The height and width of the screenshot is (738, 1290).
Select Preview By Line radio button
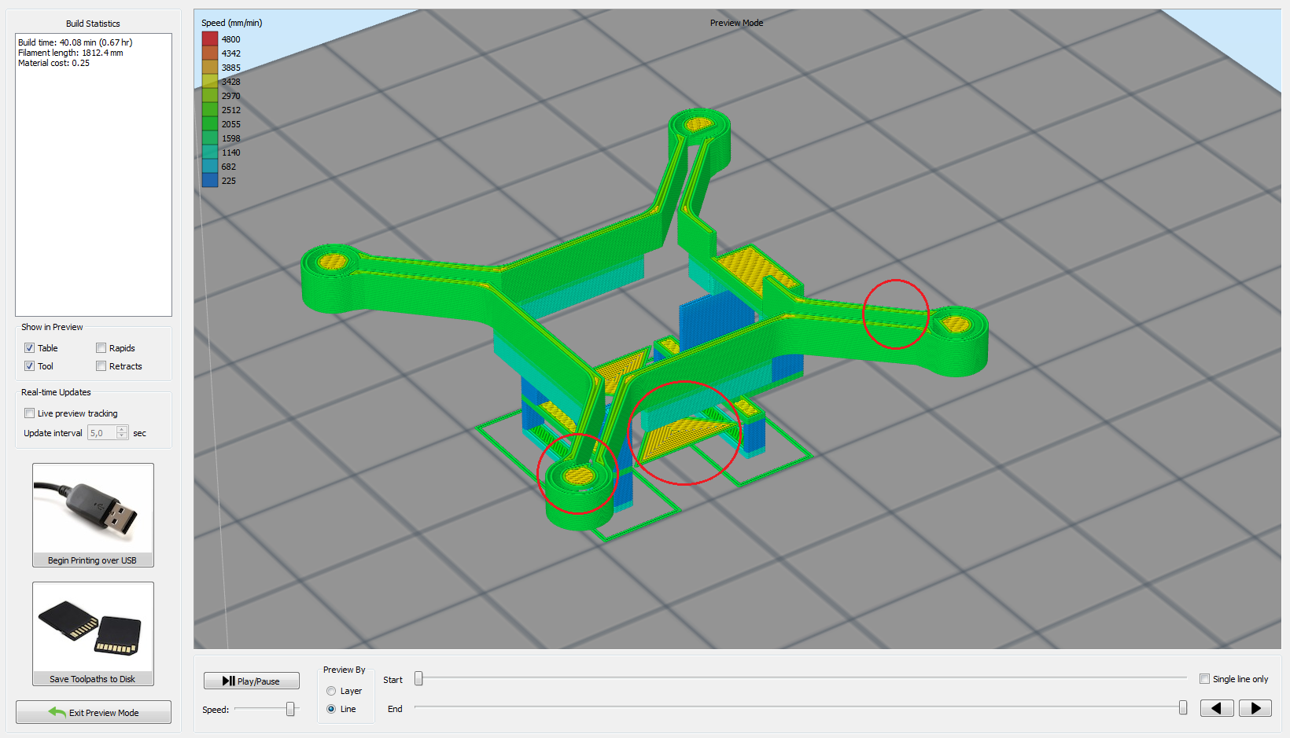tap(331, 709)
